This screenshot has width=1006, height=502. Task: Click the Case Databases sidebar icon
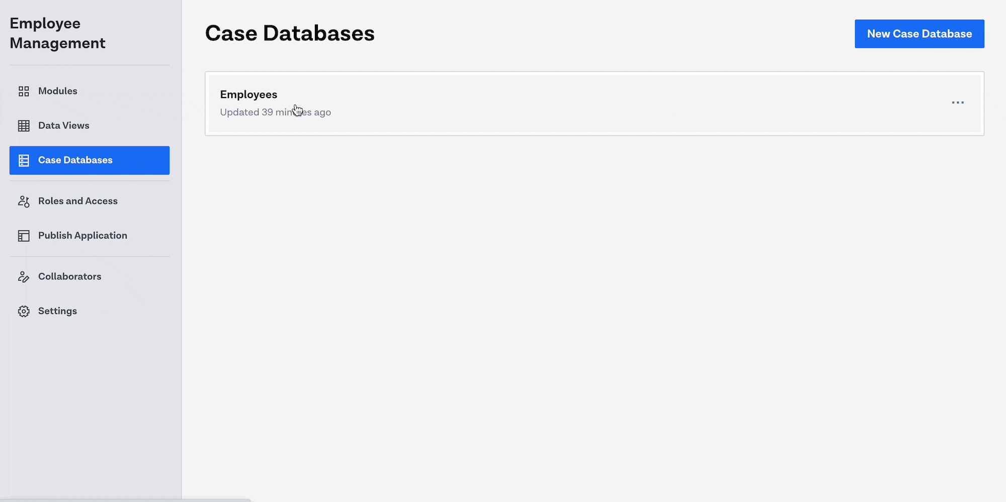[24, 160]
